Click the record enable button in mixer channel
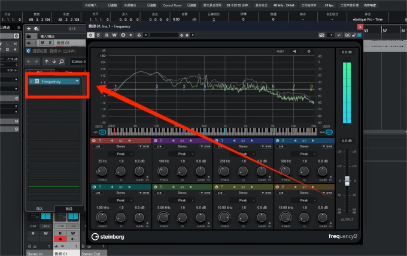 (60, 239)
